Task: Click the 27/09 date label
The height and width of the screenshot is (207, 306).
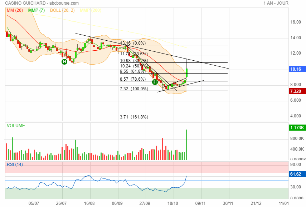Action: (x=145, y=203)
